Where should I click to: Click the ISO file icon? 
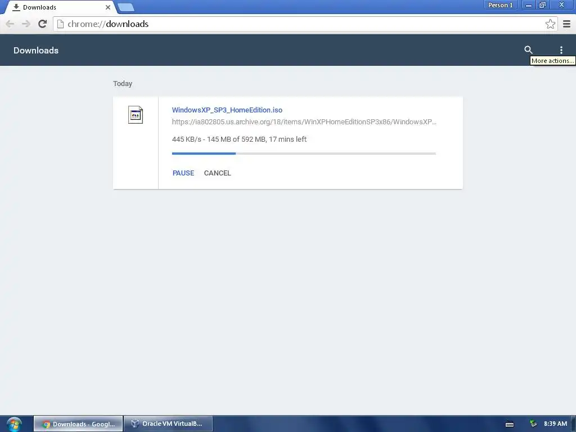click(135, 115)
